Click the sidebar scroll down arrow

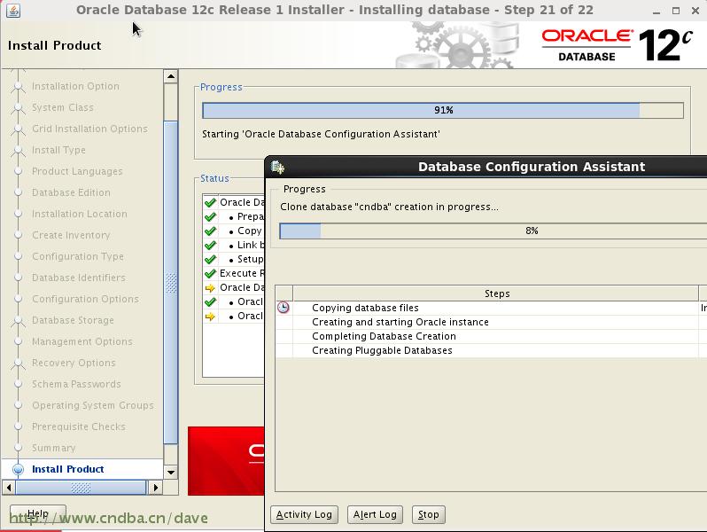[171, 473]
